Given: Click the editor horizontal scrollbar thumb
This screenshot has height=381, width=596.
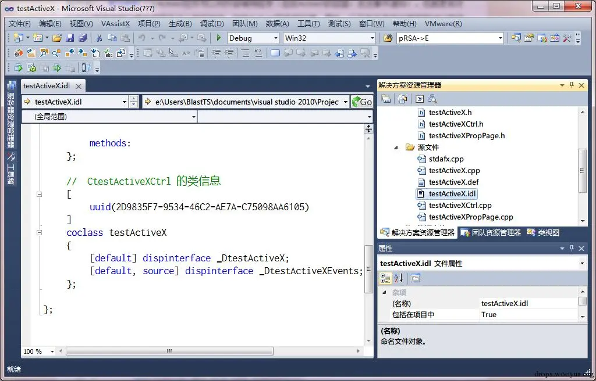Looking at the screenshot, I should tap(169, 351).
